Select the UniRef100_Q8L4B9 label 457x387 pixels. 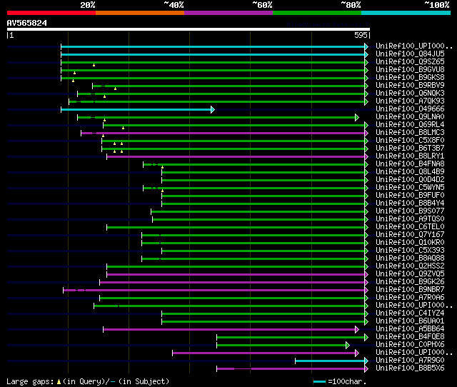410,172
